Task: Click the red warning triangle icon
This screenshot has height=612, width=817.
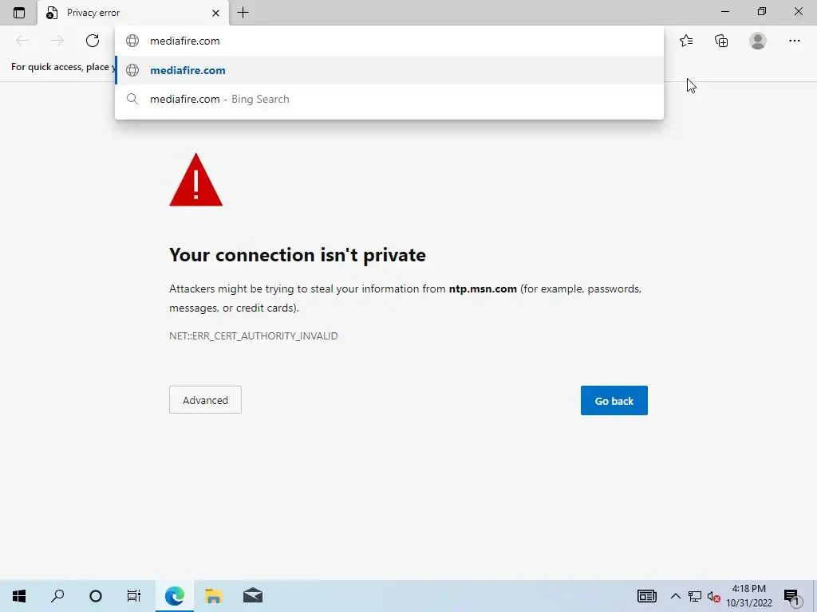Action: pos(196,180)
